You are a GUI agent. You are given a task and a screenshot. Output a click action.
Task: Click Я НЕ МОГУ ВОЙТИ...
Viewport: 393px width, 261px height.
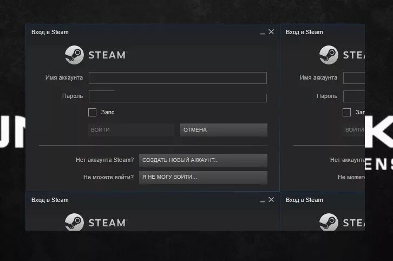204,178
